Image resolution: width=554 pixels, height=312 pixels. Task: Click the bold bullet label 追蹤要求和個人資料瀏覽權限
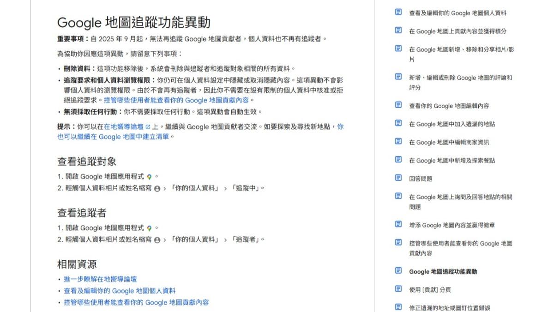coord(110,80)
